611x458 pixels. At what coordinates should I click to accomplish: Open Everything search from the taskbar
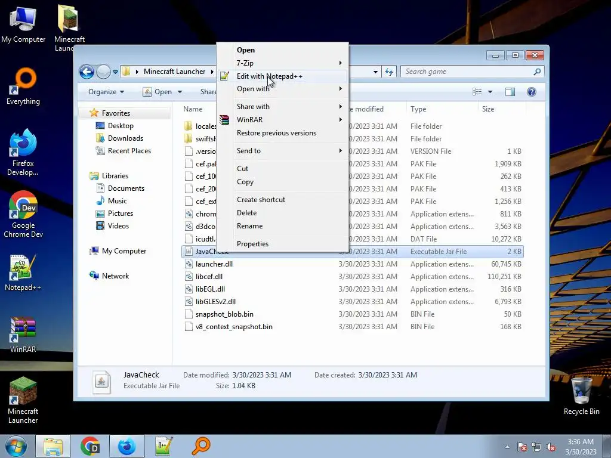pos(200,446)
